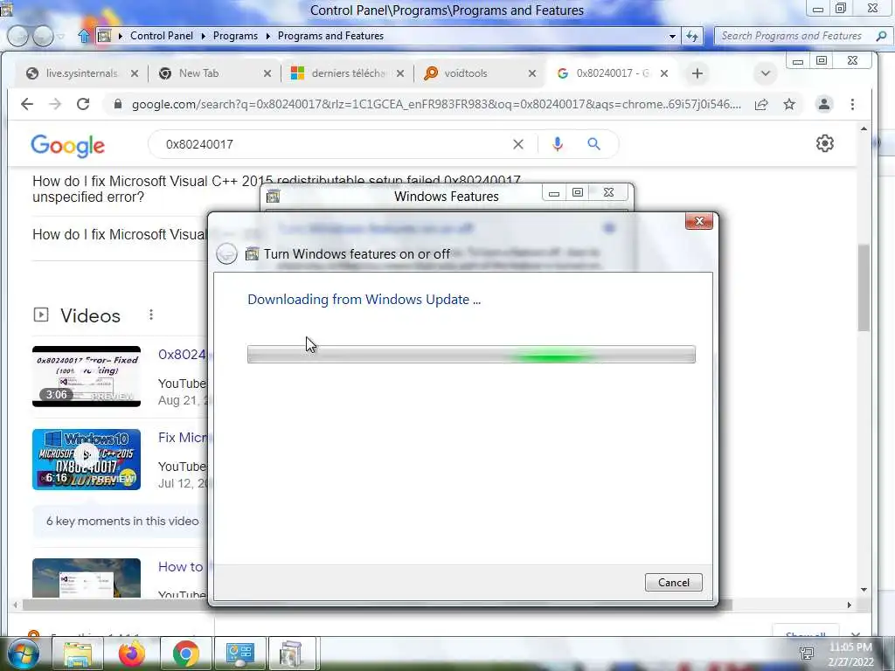This screenshot has width=895, height=671.
Task: Switch to the voidtools tab
Action: pyautogui.click(x=466, y=73)
